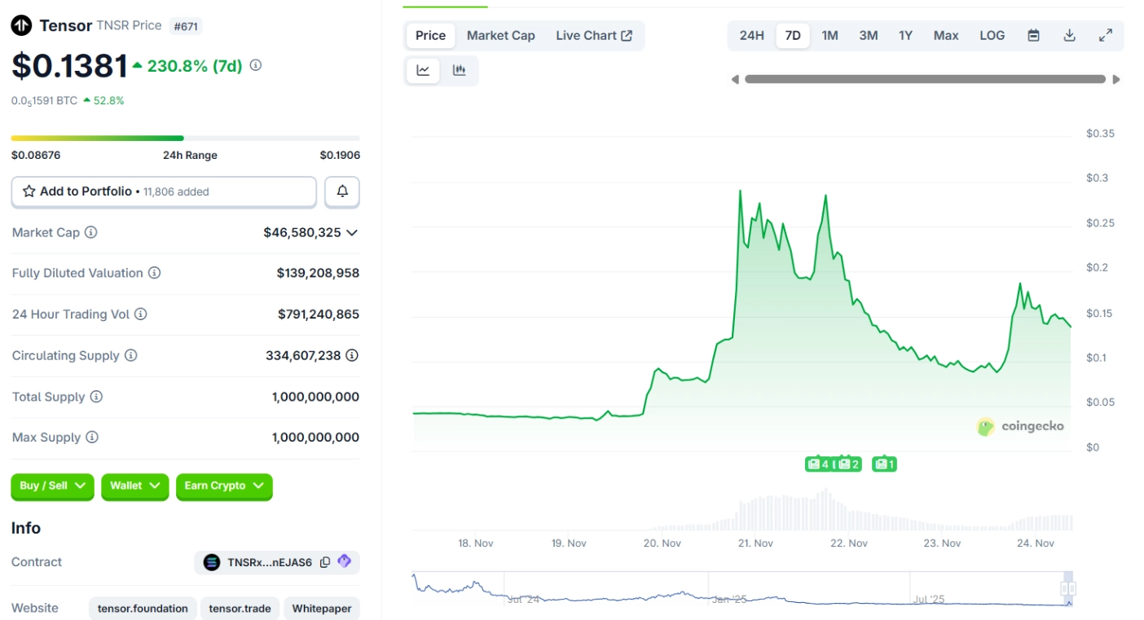1144x620 pixels.
Task: Open the Buy / Sell dropdown
Action: [52, 486]
